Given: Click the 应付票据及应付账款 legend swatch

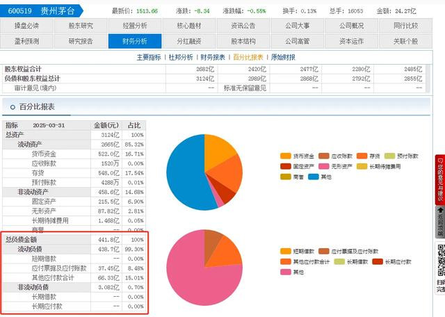Looking at the screenshot, I should pyautogui.click(x=324, y=251).
